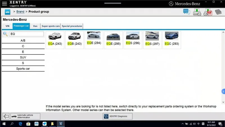Open Microsoft Store from taskbar
This screenshot has height=127, width=225.
click(x=28, y=124)
